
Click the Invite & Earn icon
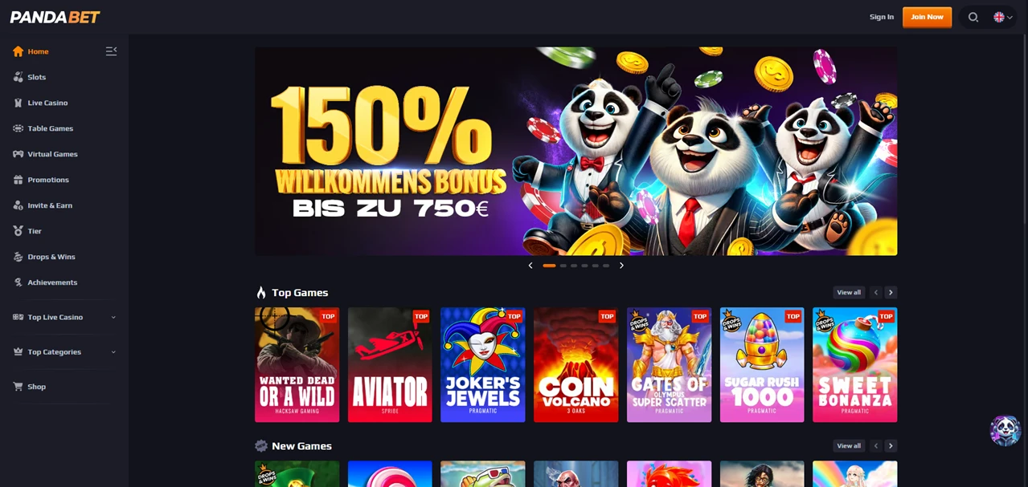pos(18,205)
